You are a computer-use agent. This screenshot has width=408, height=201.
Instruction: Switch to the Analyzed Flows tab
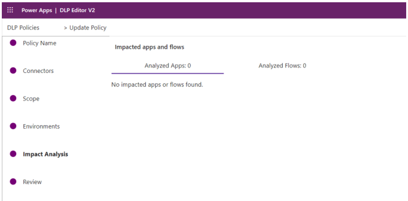[x=282, y=66]
